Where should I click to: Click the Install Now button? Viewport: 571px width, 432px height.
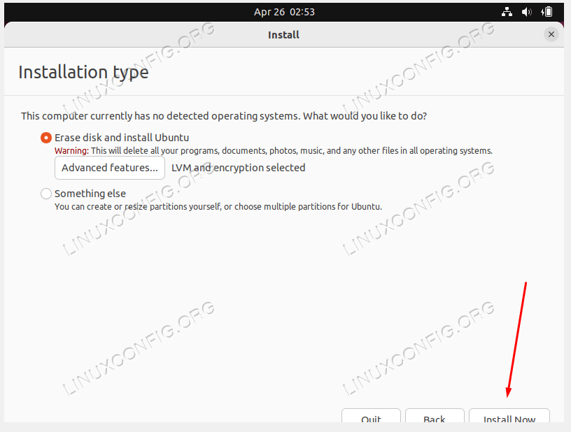tap(509, 416)
